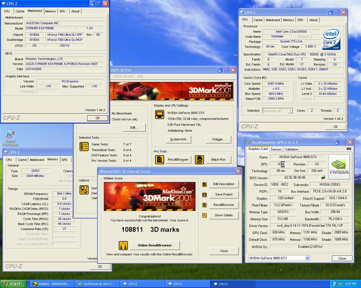The image size is (361, 288).
Task: Click the Selected Tests checklist icon
Action: [x=84, y=147]
